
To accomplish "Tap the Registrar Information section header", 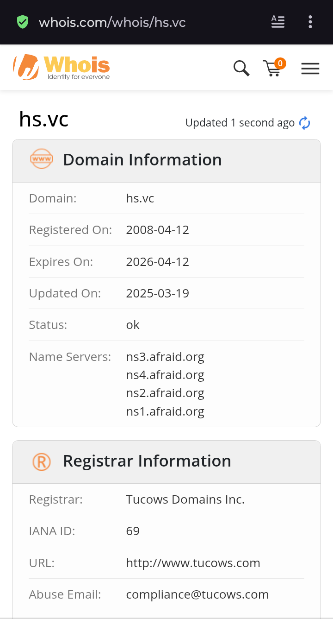I will tap(147, 461).
